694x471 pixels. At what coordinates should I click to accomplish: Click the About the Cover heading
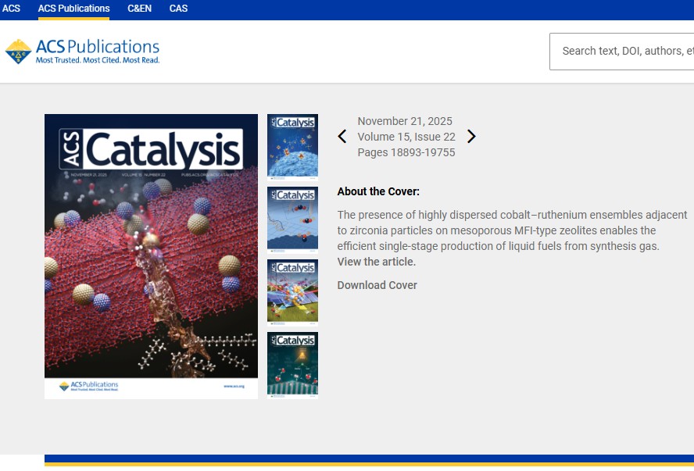378,191
